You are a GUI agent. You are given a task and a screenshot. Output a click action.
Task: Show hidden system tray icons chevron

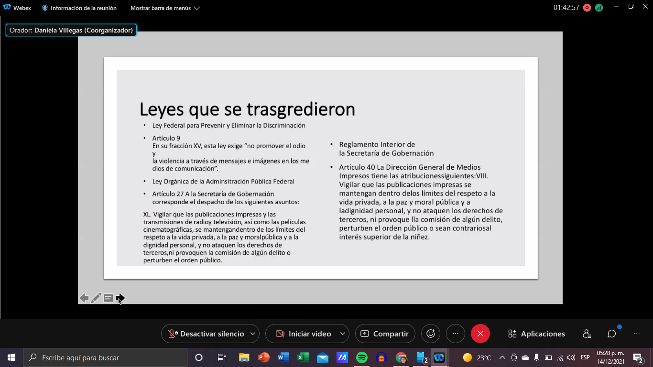(x=502, y=357)
